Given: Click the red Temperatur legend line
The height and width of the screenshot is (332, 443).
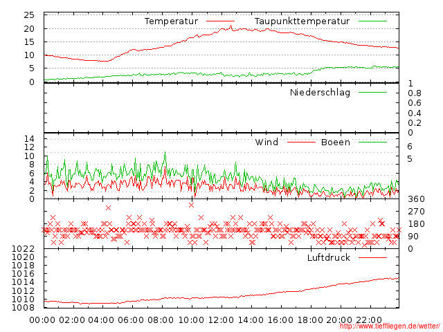Looking at the screenshot, I should click(x=220, y=21).
